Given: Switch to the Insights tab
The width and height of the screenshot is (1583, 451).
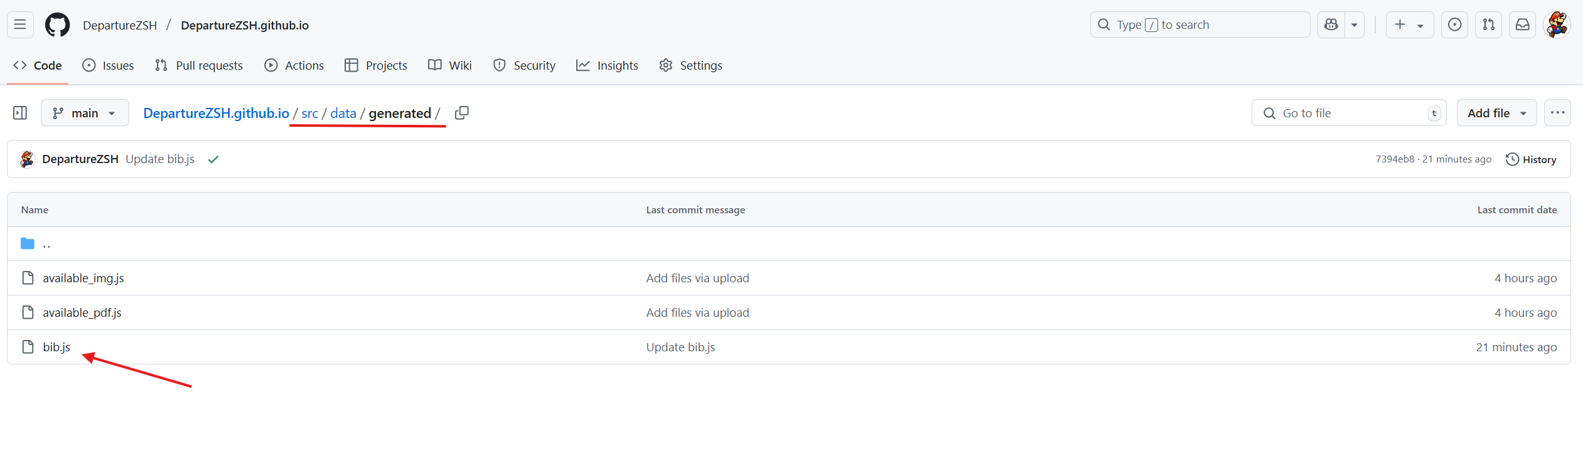Looking at the screenshot, I should coord(607,65).
